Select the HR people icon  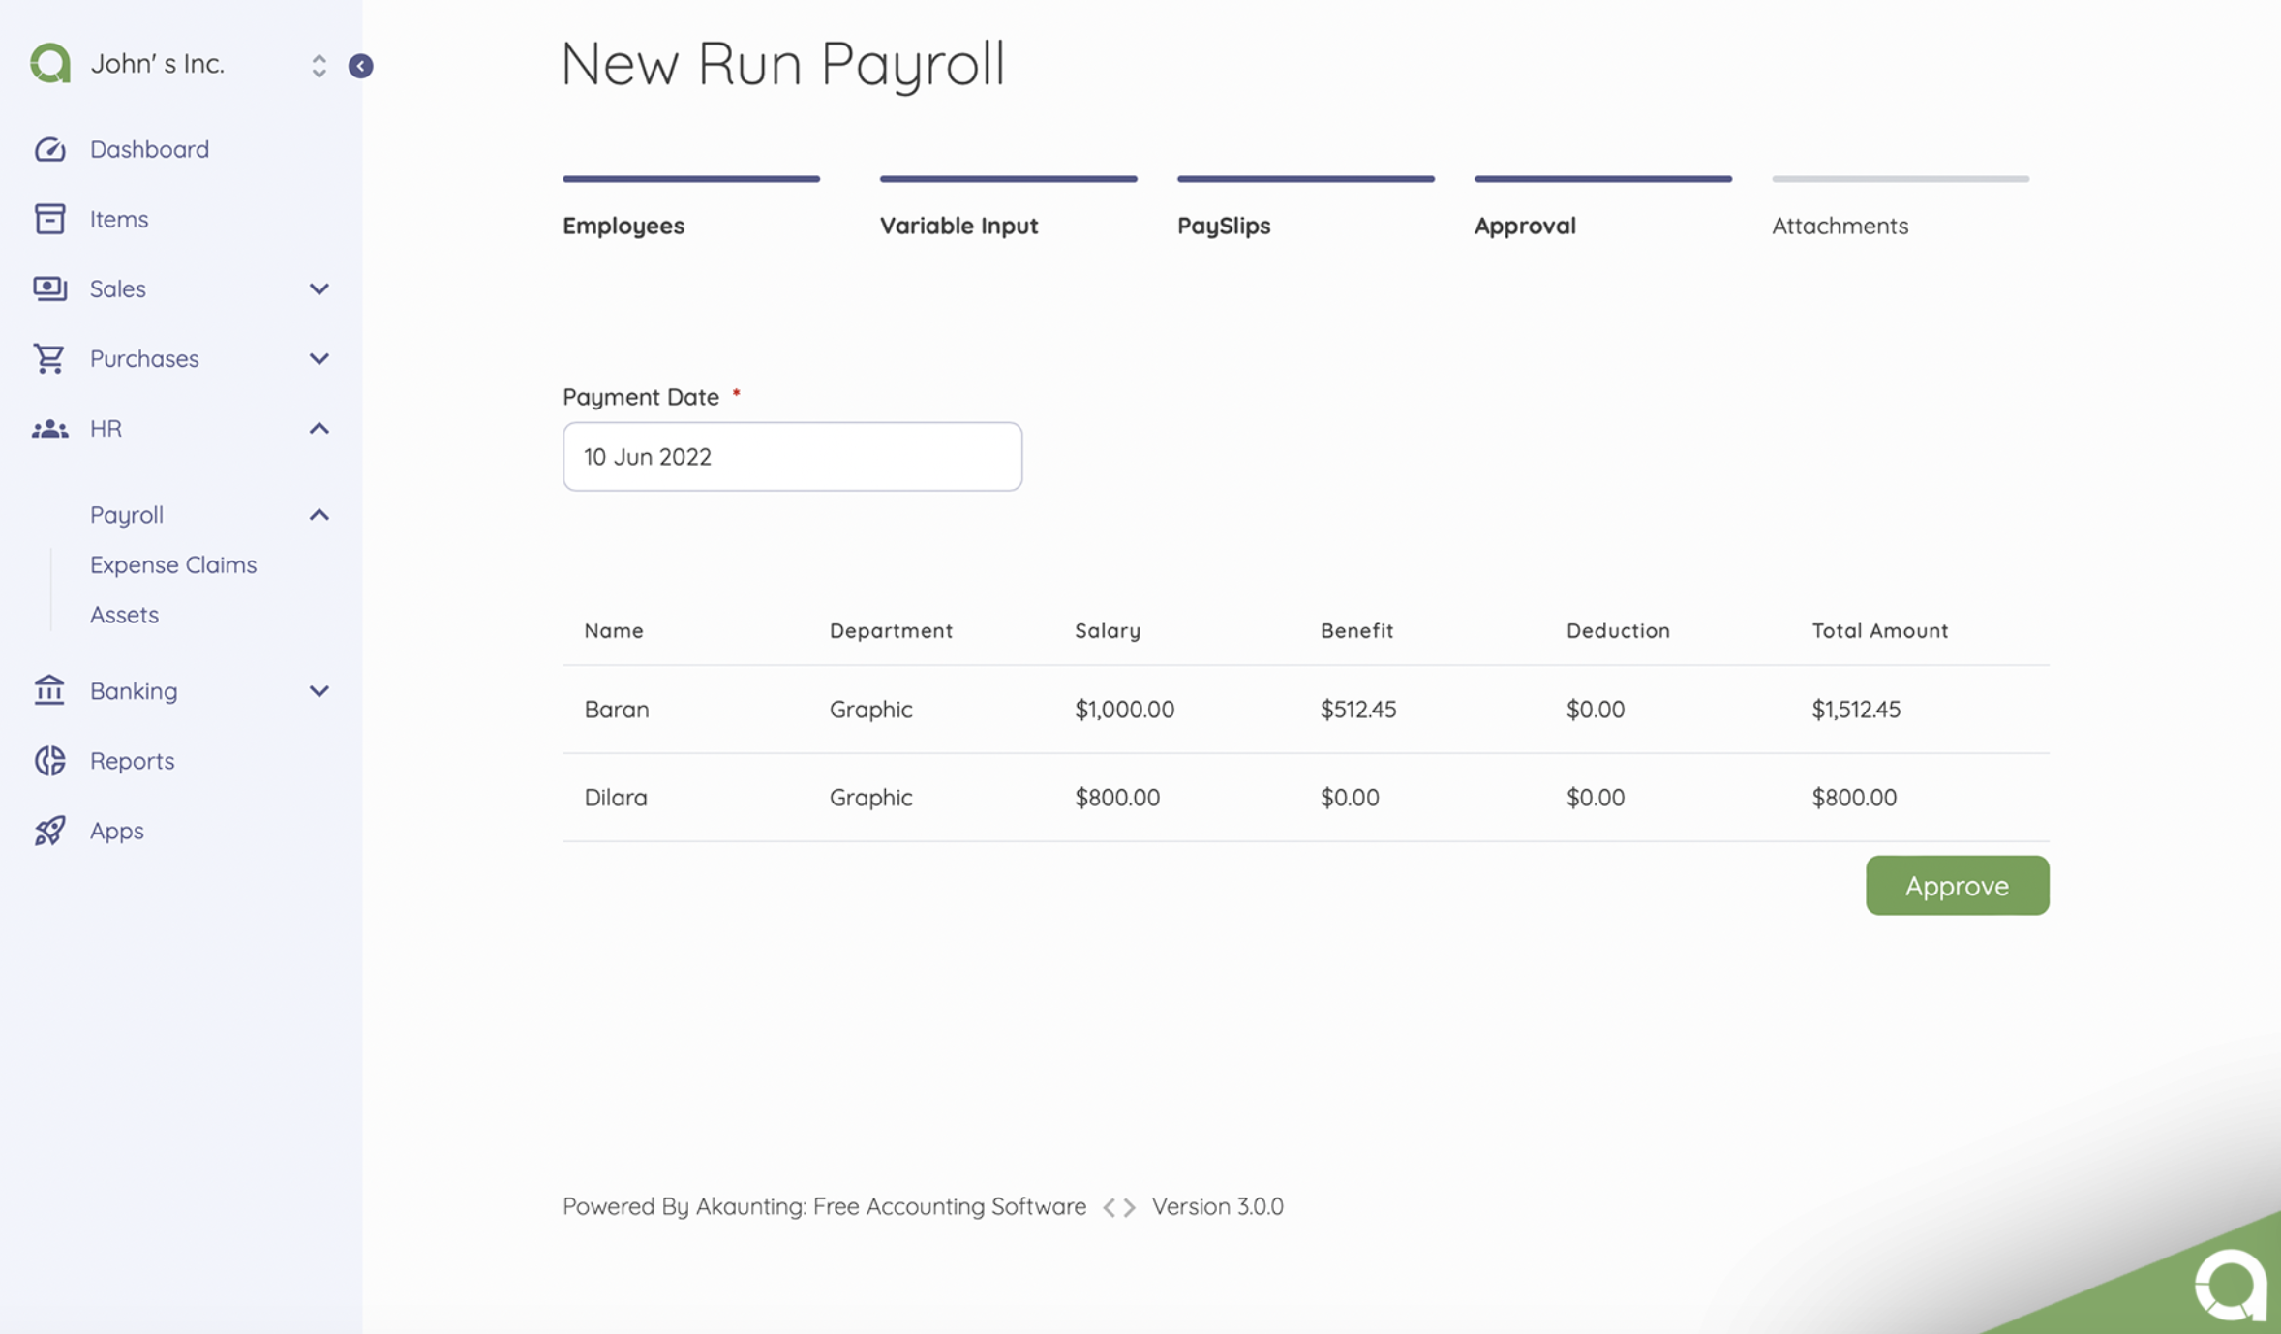pos(49,429)
